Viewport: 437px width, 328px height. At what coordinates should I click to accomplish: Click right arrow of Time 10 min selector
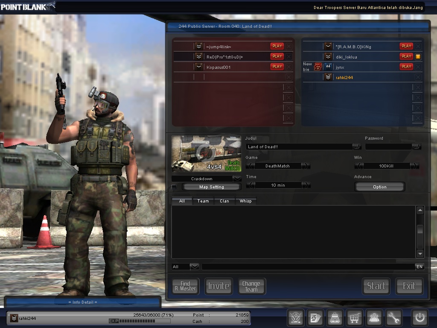pyautogui.click(x=306, y=185)
